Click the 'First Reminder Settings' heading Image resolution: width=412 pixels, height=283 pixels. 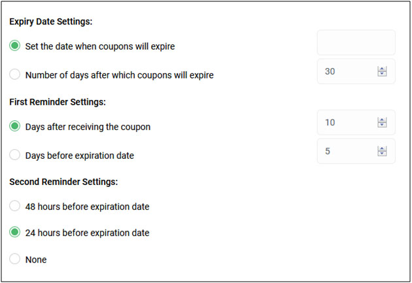pyautogui.click(x=58, y=102)
